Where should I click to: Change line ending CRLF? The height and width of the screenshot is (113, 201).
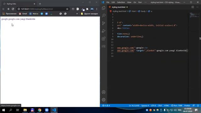(x=160, y=105)
